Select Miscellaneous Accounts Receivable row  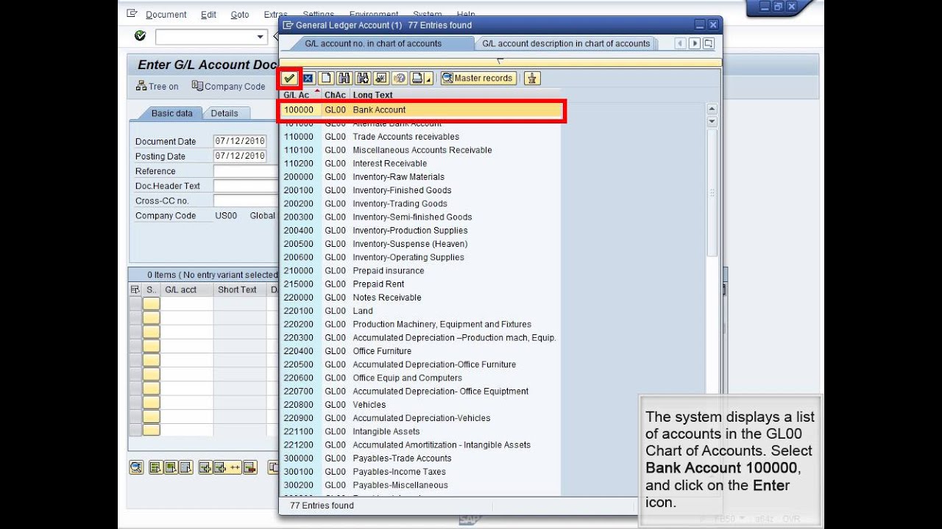(x=420, y=150)
